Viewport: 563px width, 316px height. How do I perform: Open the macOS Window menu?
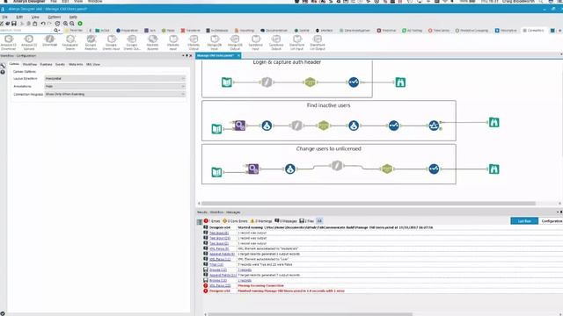[x=95, y=2]
